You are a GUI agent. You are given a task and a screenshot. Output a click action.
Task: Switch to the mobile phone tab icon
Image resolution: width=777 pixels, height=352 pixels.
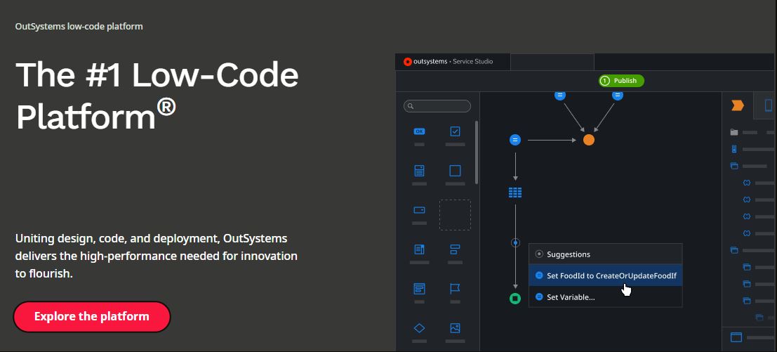769,105
